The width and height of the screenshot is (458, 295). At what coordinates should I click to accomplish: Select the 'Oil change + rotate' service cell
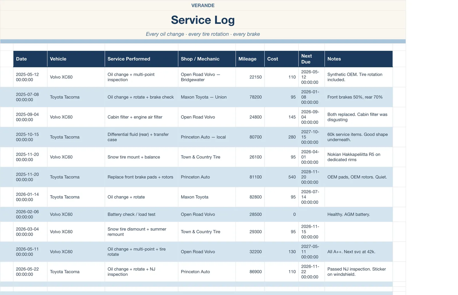[x=141, y=197]
